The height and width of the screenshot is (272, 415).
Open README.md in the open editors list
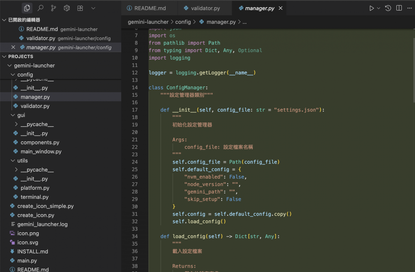tap(61, 29)
